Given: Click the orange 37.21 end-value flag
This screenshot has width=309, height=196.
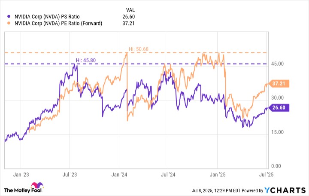Looking at the screenshot, I should pyautogui.click(x=279, y=83).
